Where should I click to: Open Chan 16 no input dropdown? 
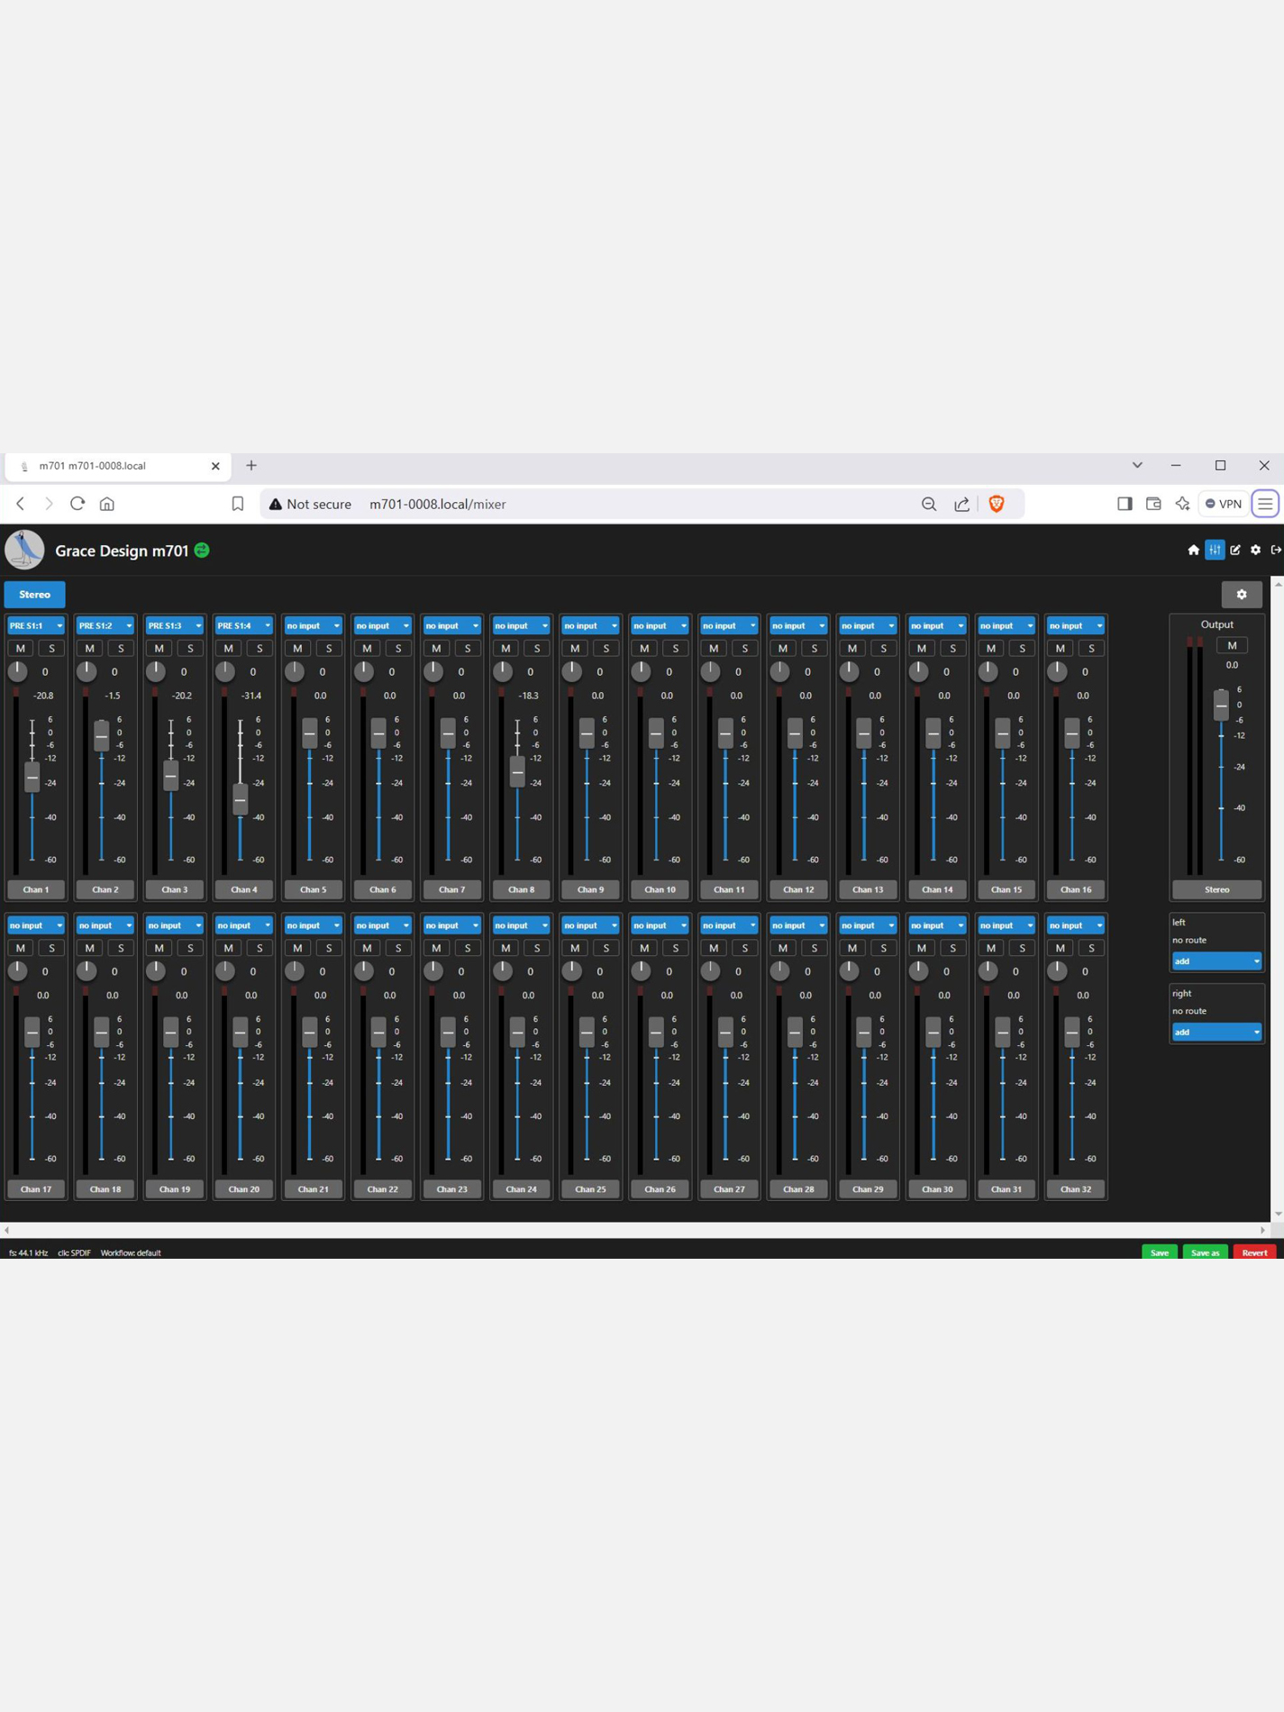click(1076, 625)
